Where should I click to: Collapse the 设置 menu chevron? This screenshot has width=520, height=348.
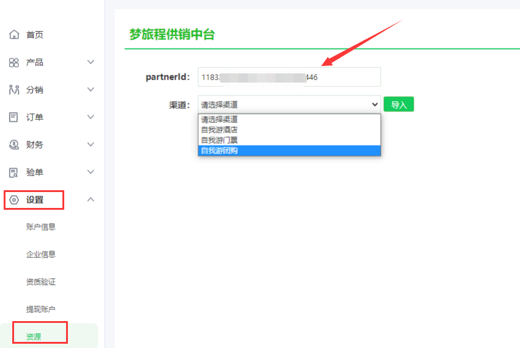pyautogui.click(x=91, y=199)
